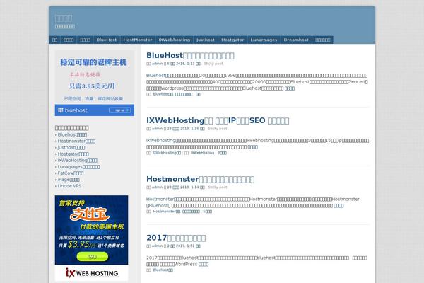
Task: Open the BlueHost menu item
Action: pos(107,40)
